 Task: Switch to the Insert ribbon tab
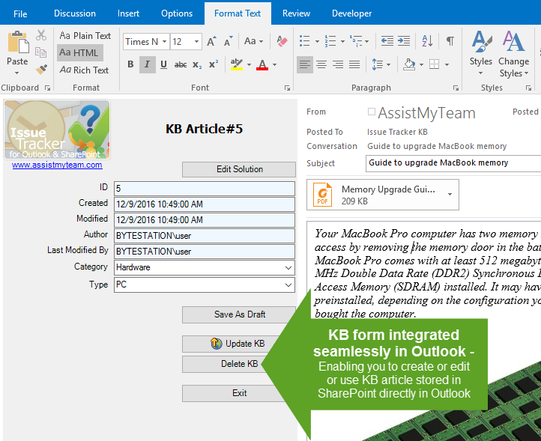[128, 13]
